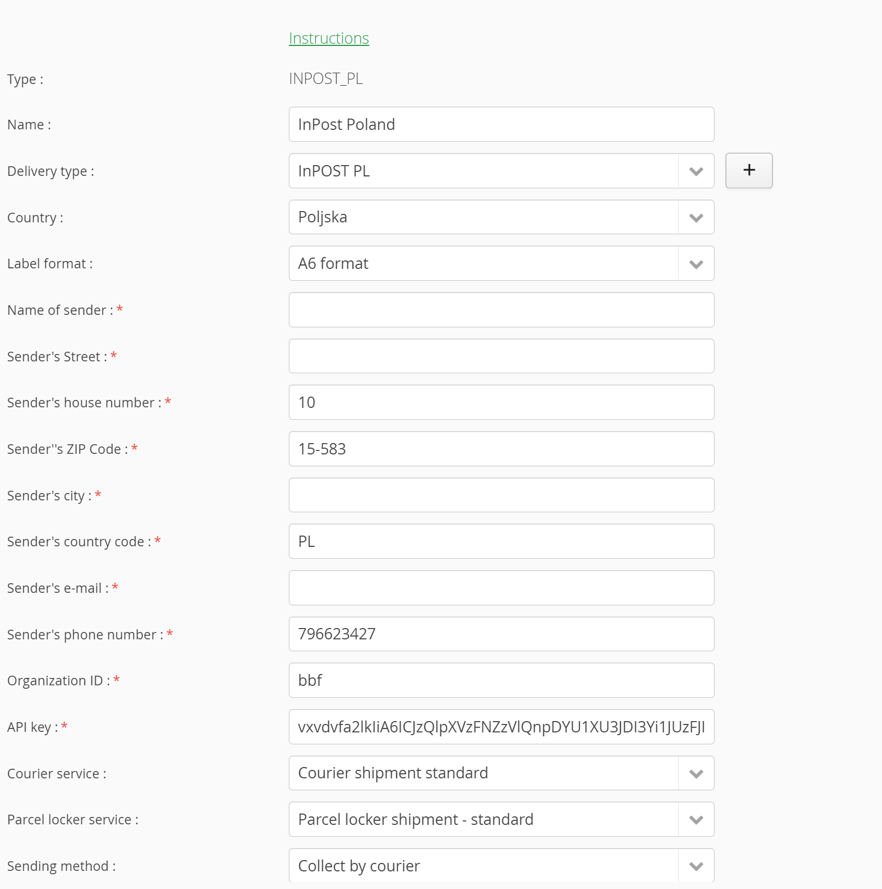The height and width of the screenshot is (889, 882).
Task: Click into the Sender's Street input
Action: click(501, 356)
